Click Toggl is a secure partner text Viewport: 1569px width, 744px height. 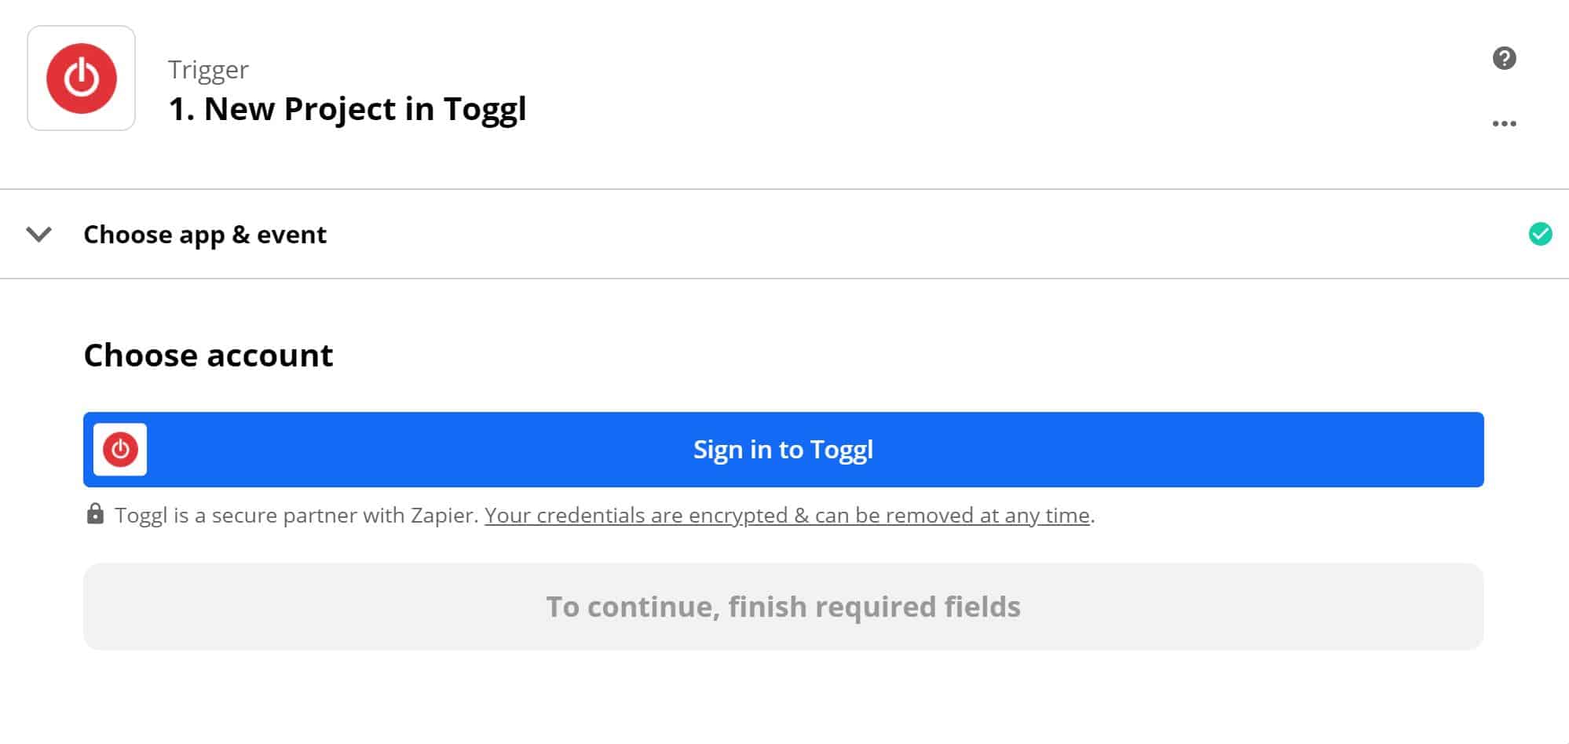(x=296, y=515)
